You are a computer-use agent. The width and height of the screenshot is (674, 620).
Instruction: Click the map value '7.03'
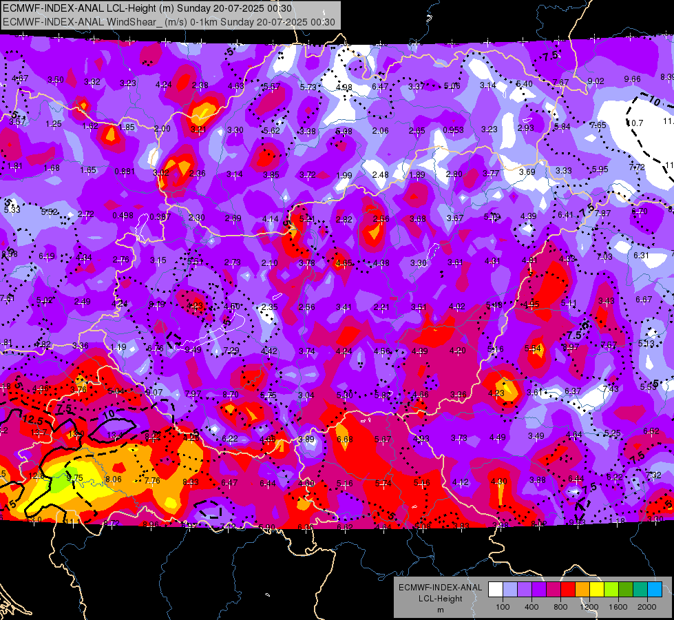coord(604,257)
